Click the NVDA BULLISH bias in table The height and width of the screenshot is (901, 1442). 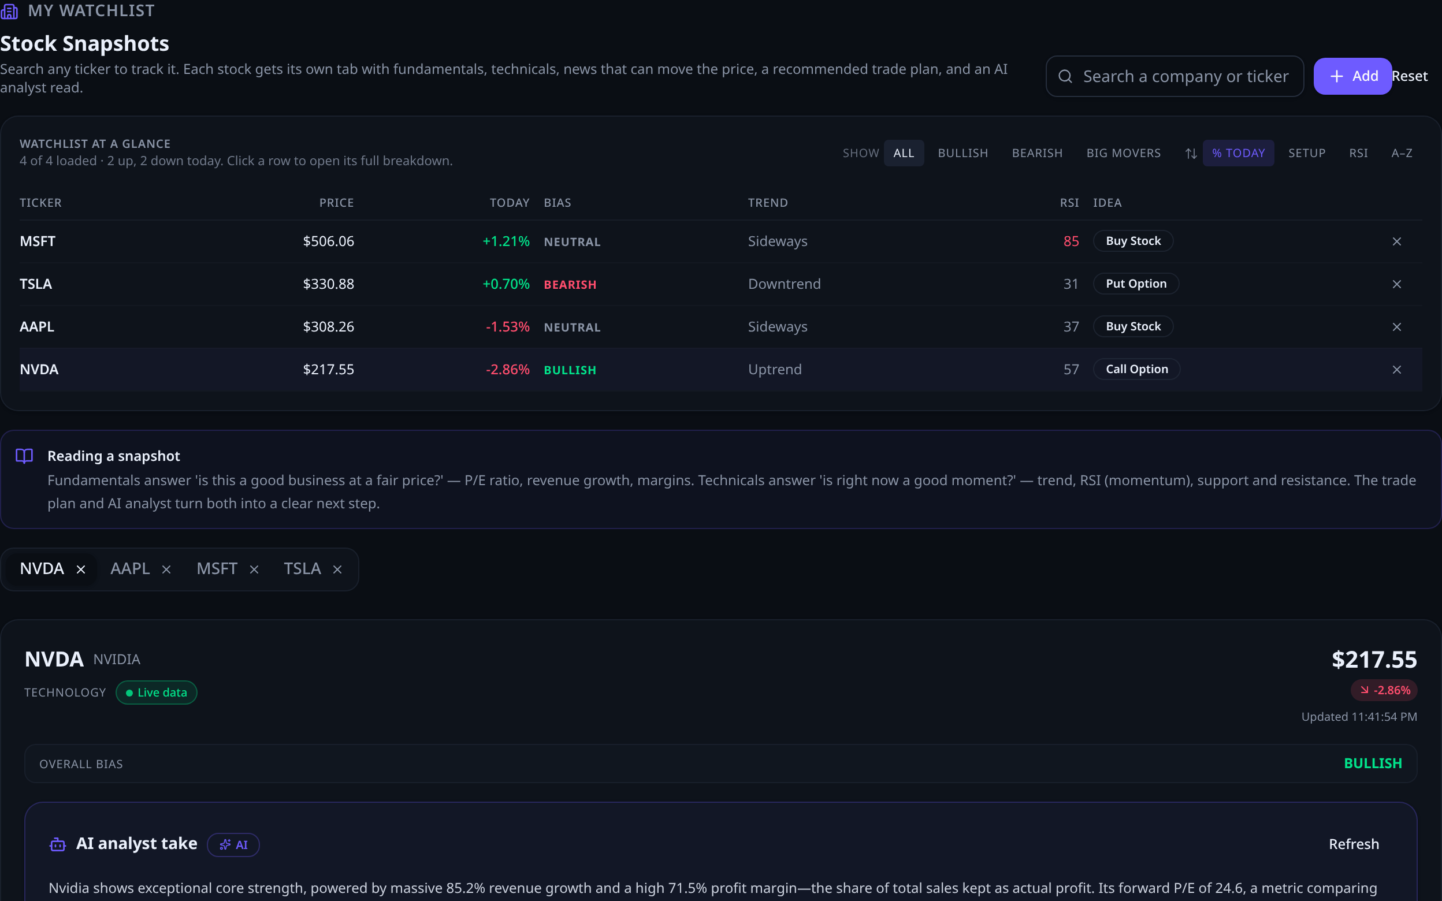[570, 370]
